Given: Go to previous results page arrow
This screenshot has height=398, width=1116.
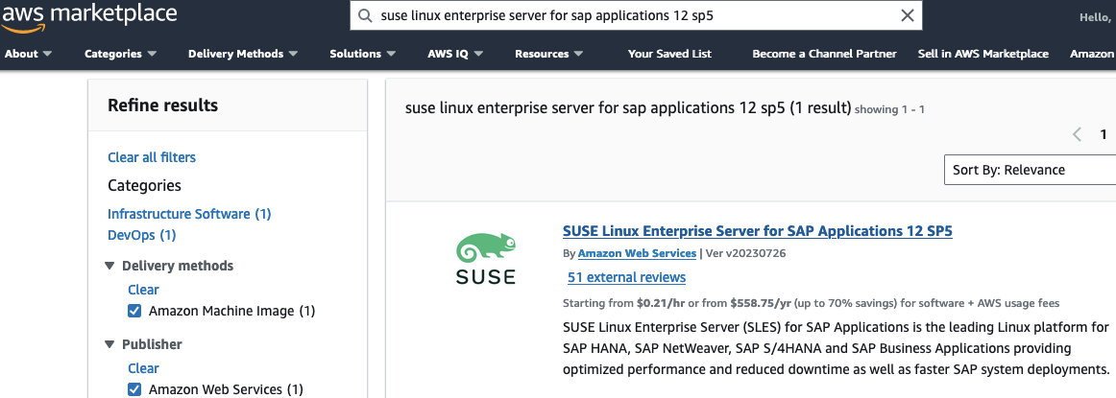Looking at the screenshot, I should click(1078, 134).
